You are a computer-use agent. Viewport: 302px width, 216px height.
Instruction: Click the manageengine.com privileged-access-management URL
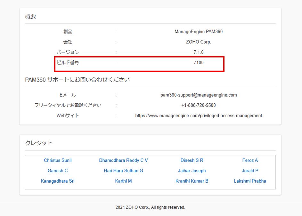point(199,116)
